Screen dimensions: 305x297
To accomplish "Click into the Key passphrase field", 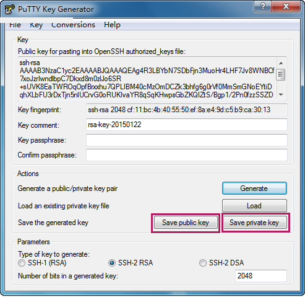I will click(x=187, y=140).
